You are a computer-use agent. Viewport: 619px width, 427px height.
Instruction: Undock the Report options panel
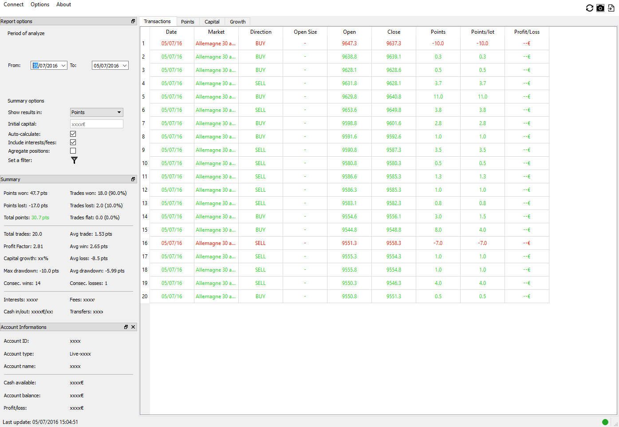point(133,21)
